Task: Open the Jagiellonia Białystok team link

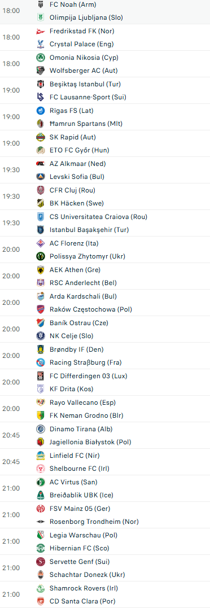Action: tap(90, 442)
